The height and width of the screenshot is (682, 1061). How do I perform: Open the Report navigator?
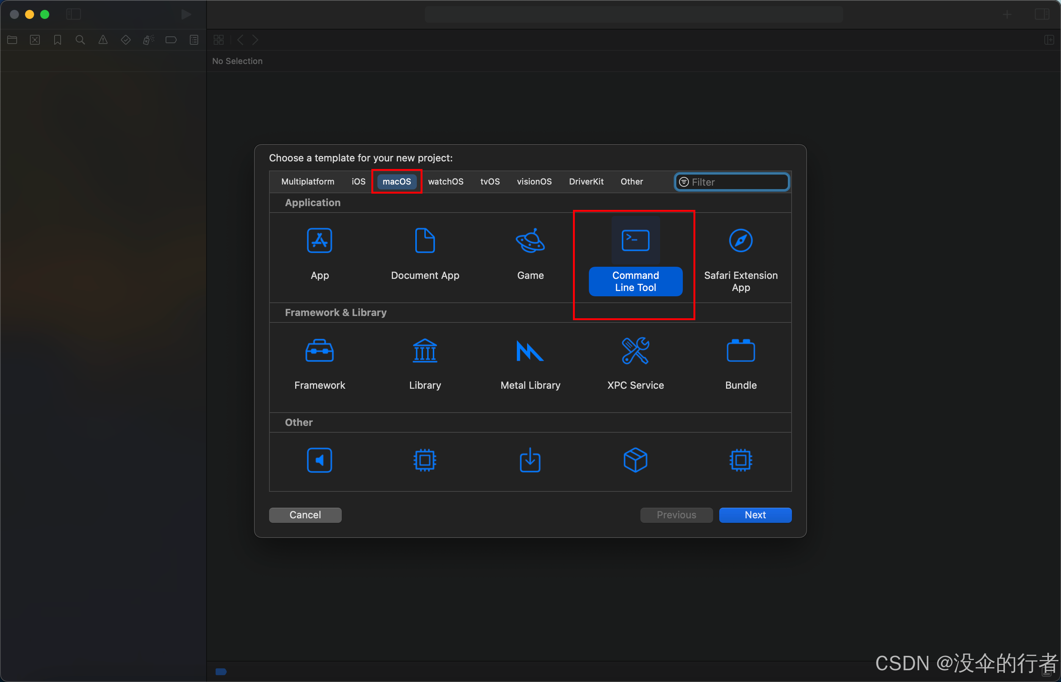click(194, 40)
